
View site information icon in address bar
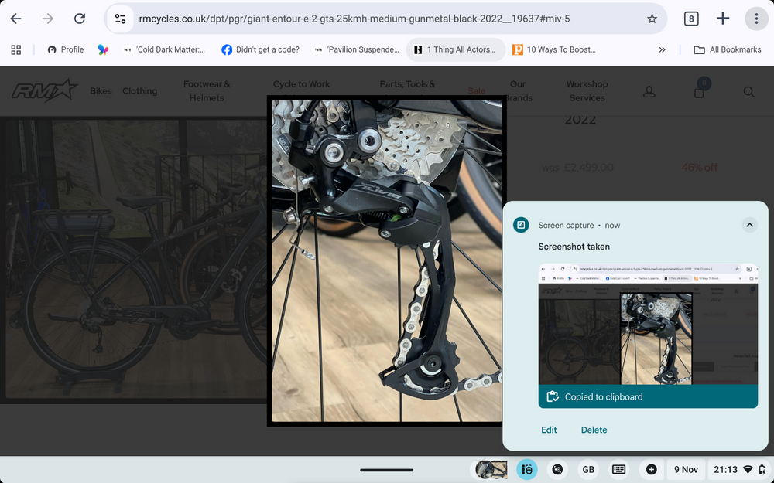118,19
